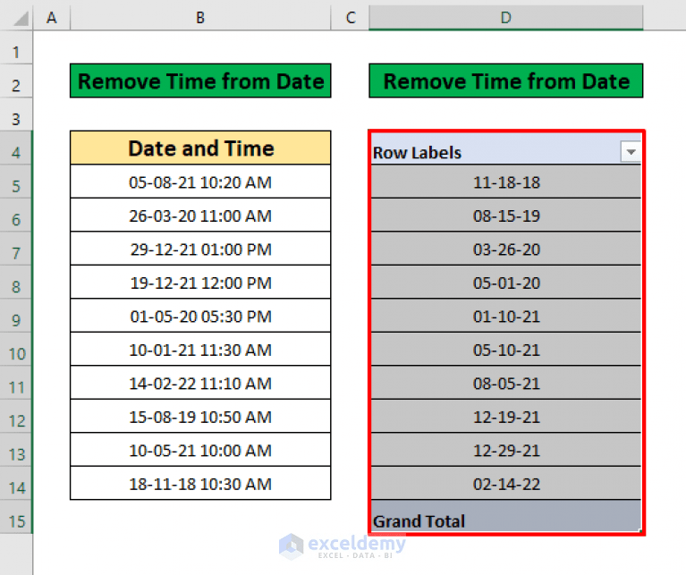Select cell 10-01-21 11:30 AM
The width and height of the screenshot is (686, 575).
click(x=200, y=350)
